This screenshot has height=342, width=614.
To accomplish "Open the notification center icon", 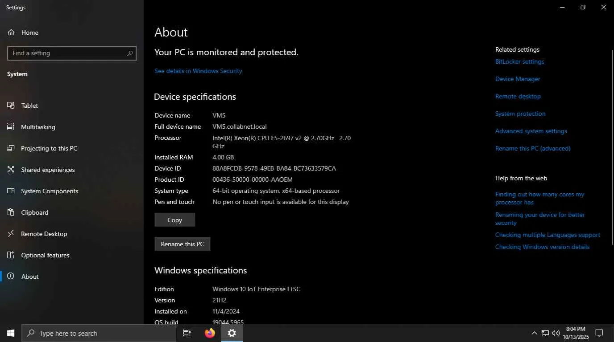I will 599,333.
